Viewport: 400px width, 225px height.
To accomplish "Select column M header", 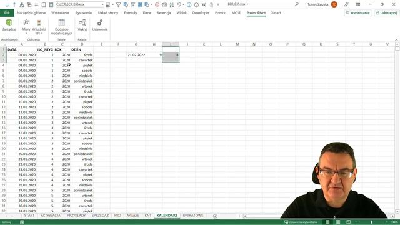I will pos(237,44).
